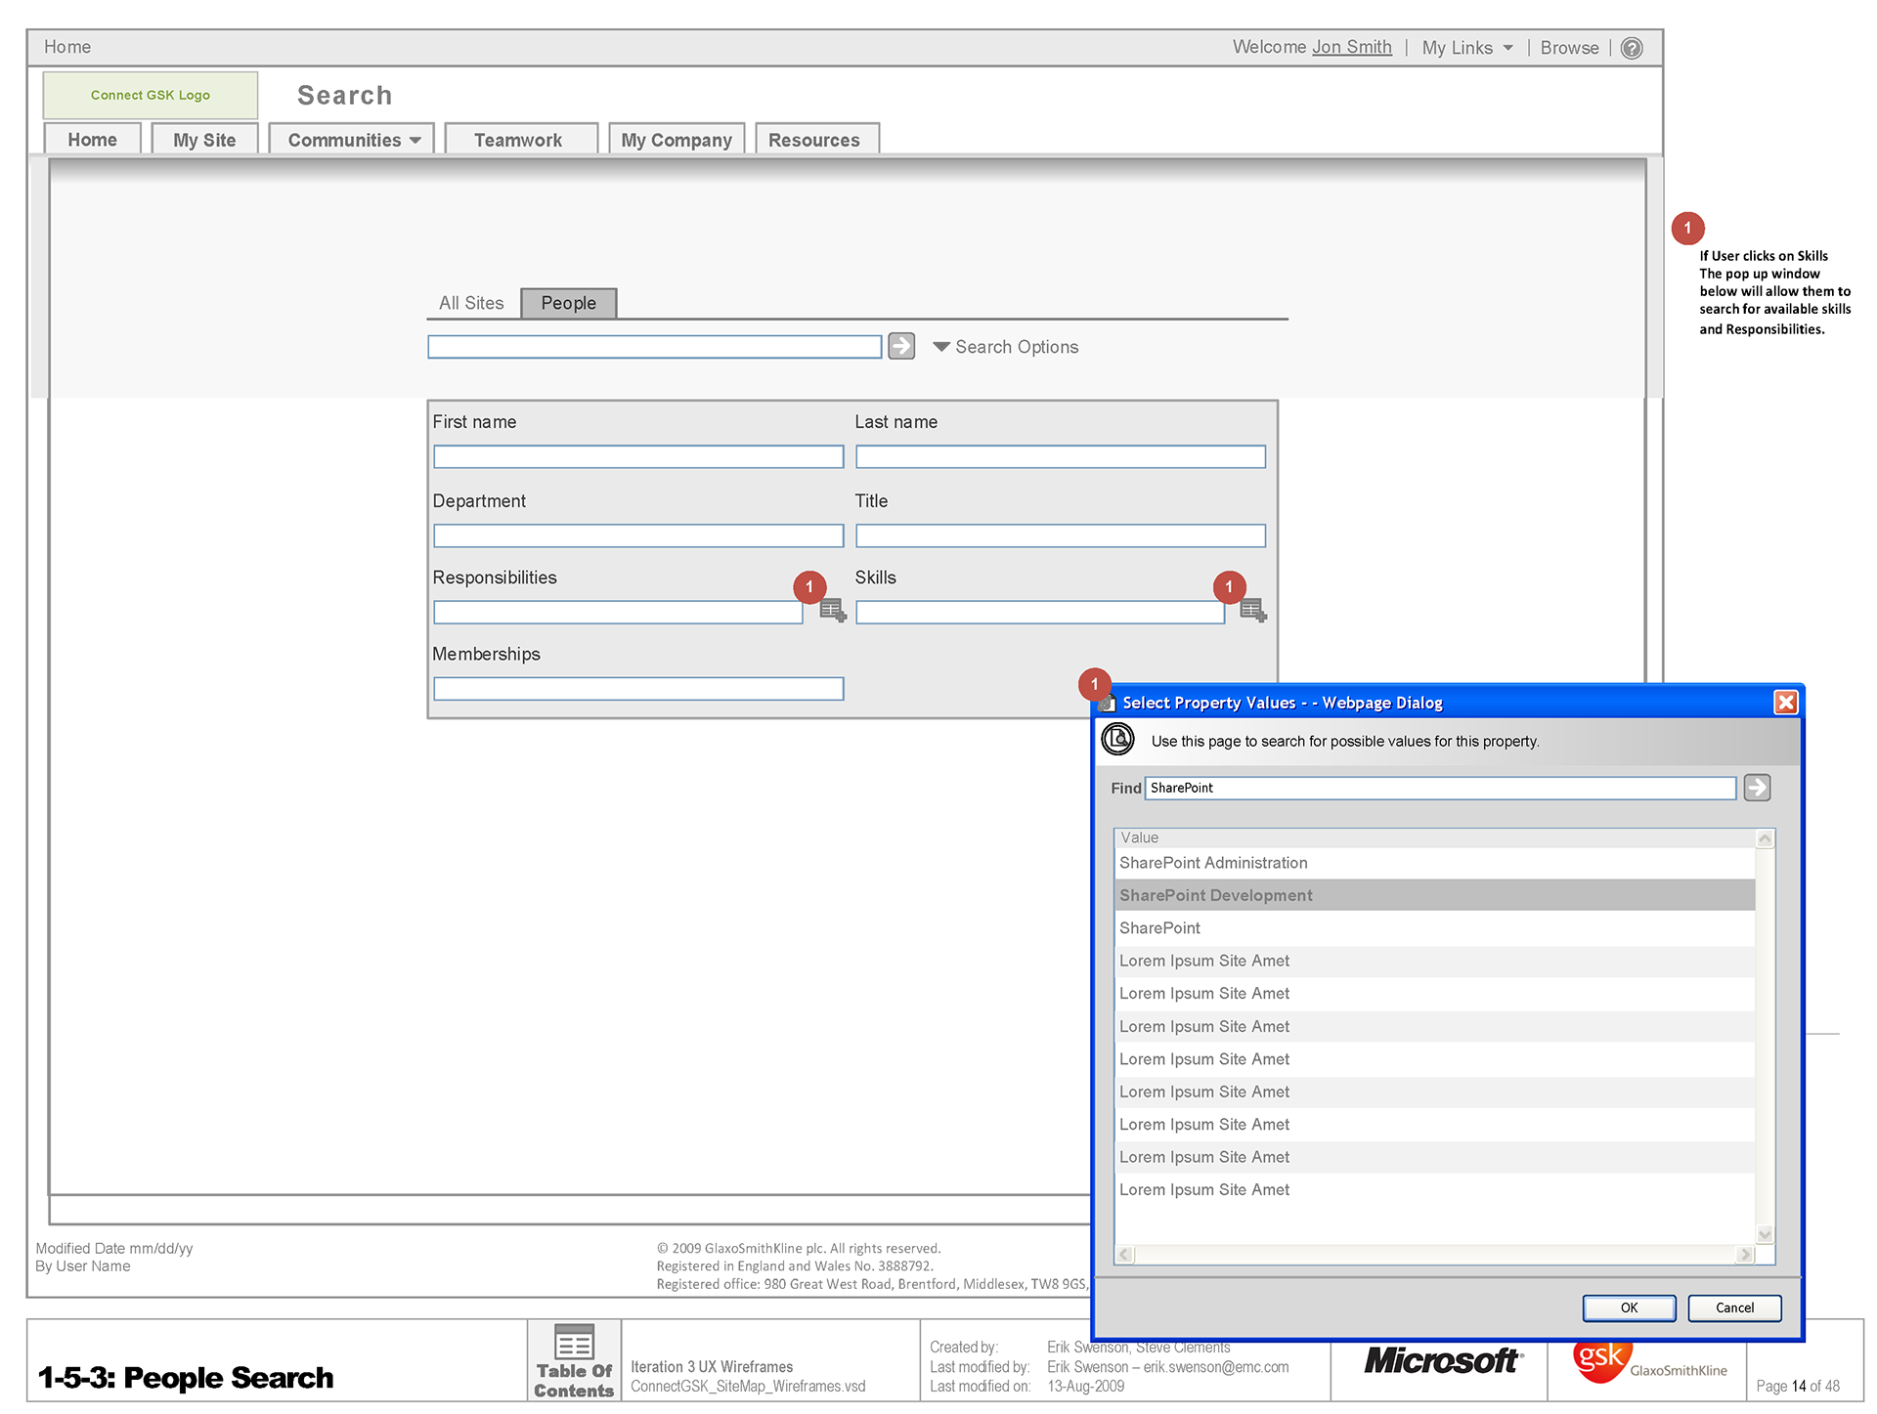The width and height of the screenshot is (1877, 1414).
Task: Click the dialog's property search icon
Action: (1117, 740)
